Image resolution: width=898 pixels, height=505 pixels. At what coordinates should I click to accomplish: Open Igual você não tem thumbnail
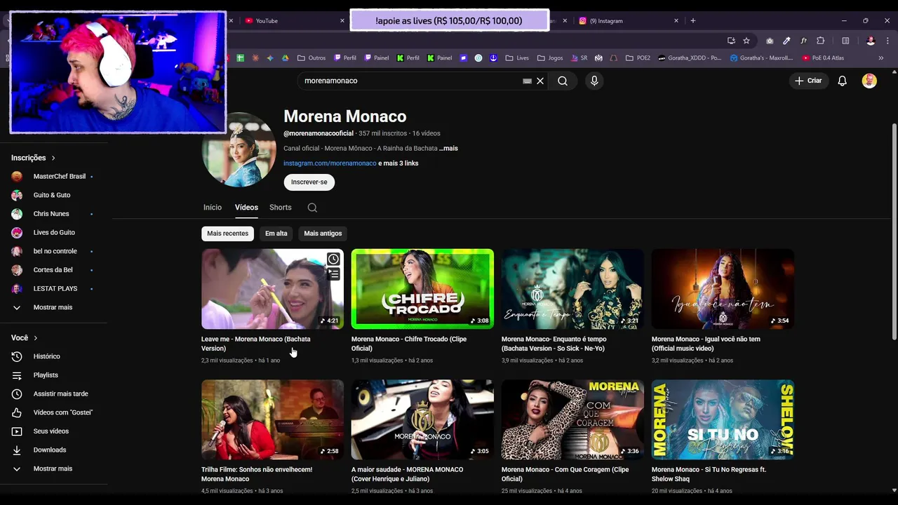click(x=723, y=289)
